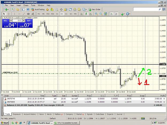Switch to bar chart display
The height and width of the screenshot is (125, 167).
[x=81, y=14]
